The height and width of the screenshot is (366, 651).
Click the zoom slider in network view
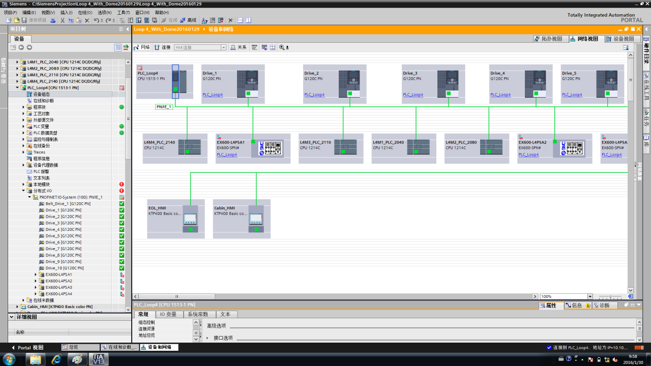coord(610,296)
